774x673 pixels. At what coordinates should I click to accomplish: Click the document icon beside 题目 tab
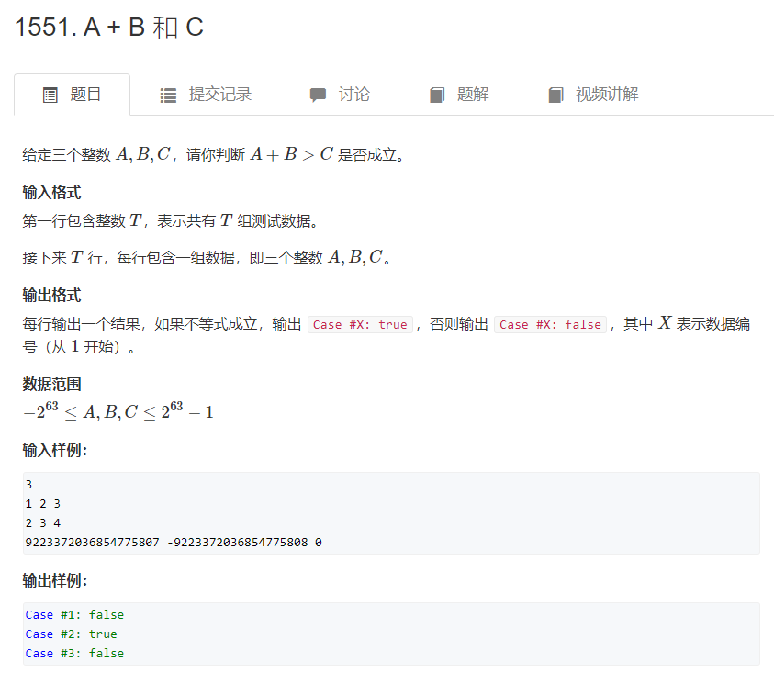coord(50,95)
